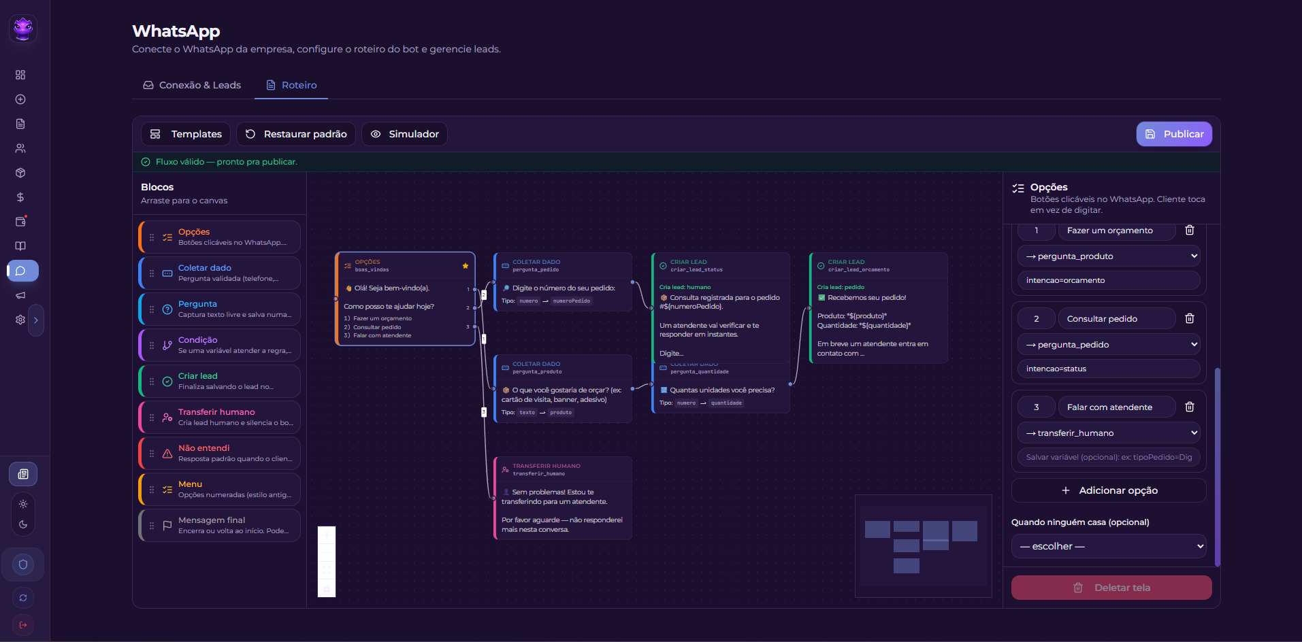Edit the intencao=orcamento variable field
Screen dimensions: 1302x642
(x=1109, y=280)
